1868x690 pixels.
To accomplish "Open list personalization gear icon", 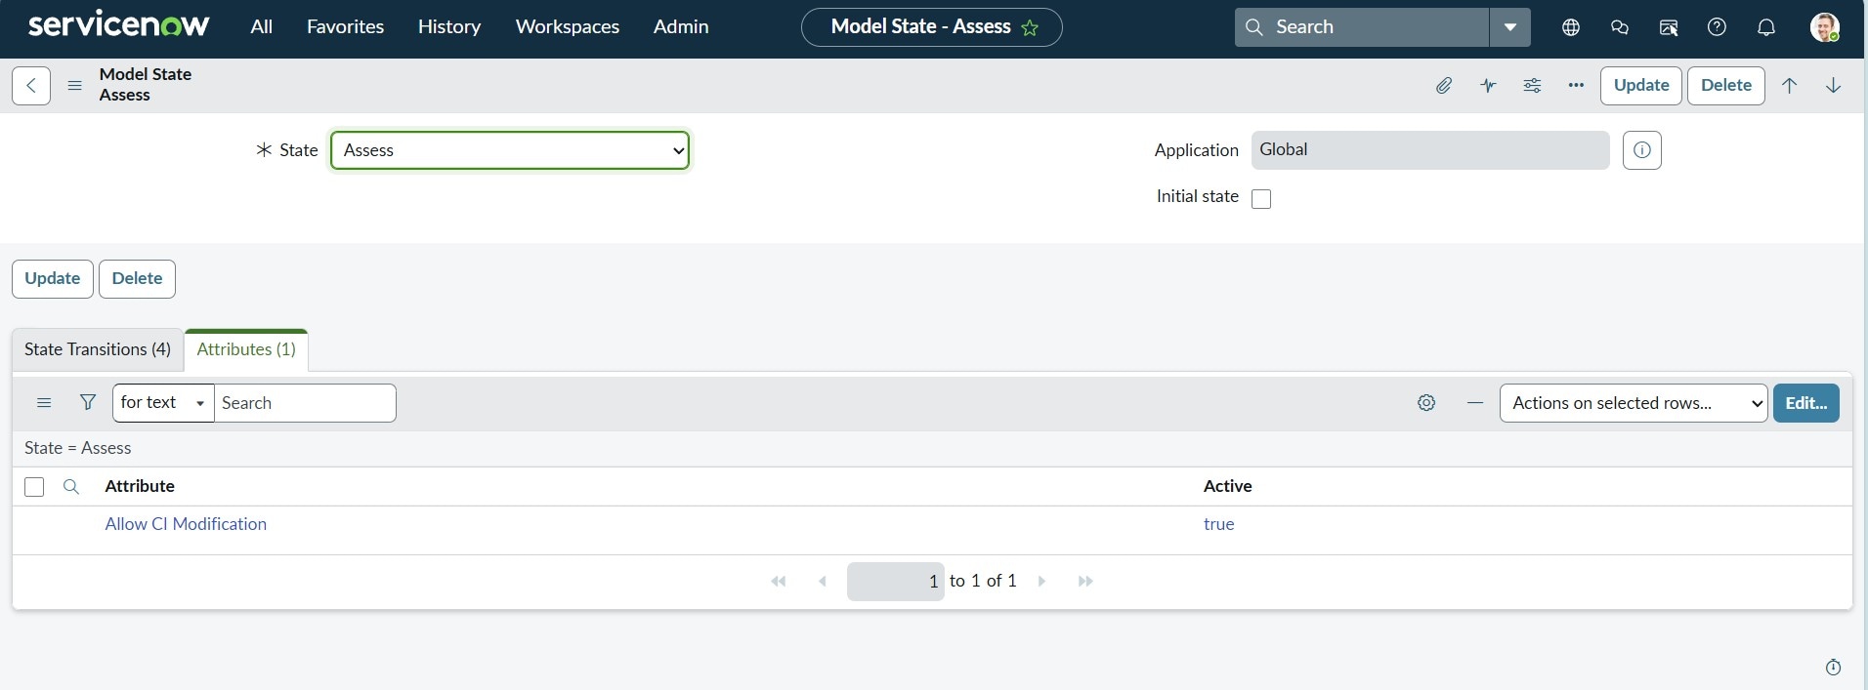I will [1426, 403].
